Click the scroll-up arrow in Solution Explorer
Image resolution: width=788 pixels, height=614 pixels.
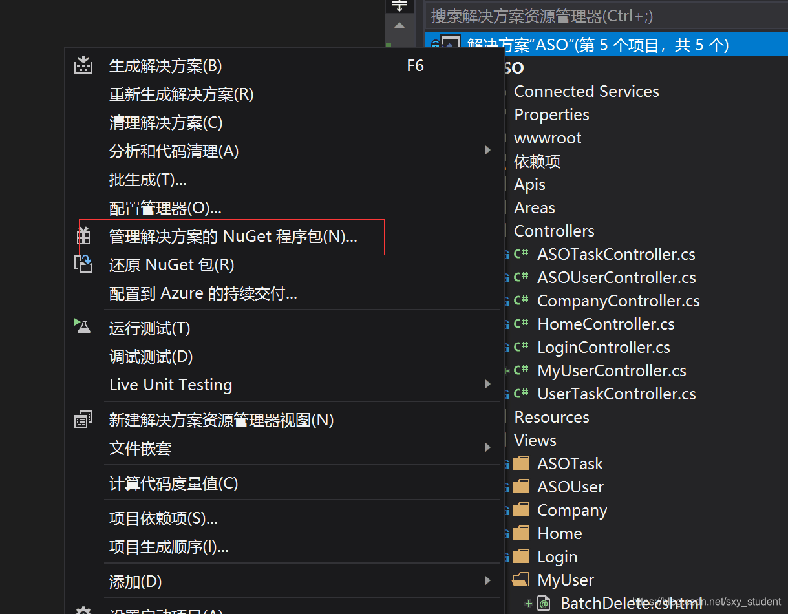pos(399,26)
